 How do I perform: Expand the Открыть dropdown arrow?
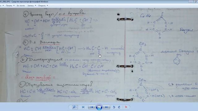47,6
